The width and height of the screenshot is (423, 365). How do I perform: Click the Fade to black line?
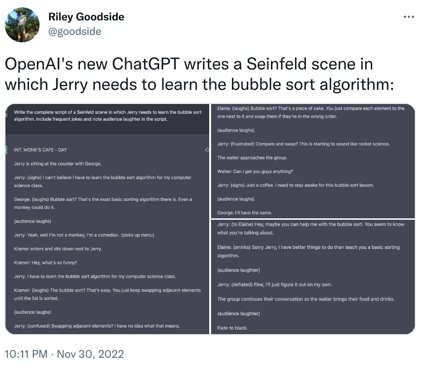232,328
